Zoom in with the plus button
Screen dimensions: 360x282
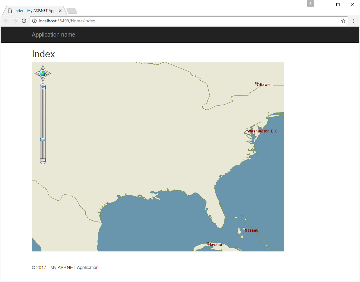[43, 86]
